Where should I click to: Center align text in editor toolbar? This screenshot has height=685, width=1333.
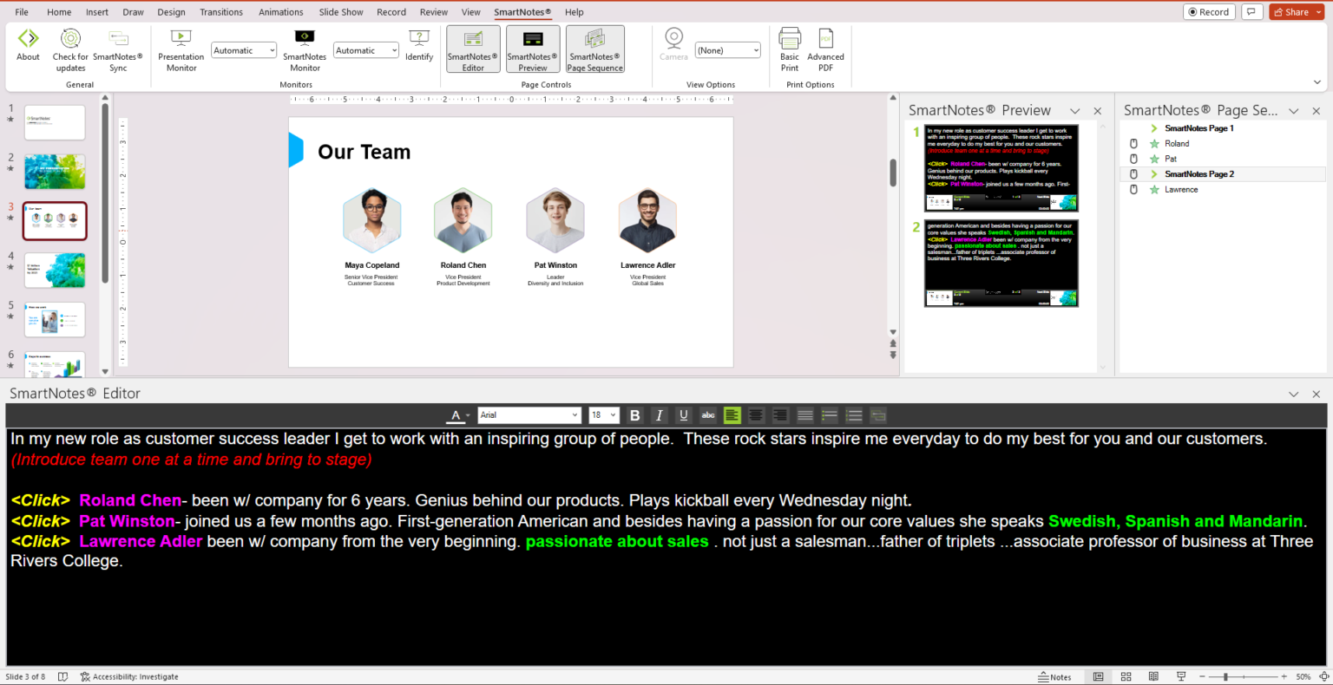pos(756,415)
